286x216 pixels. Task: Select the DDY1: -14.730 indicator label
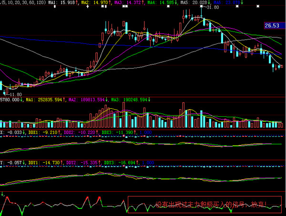(46, 163)
